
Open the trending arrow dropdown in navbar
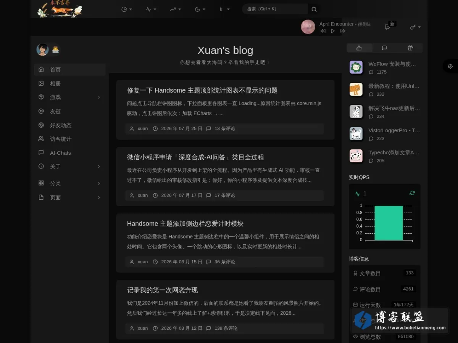point(175,9)
